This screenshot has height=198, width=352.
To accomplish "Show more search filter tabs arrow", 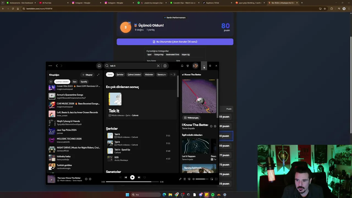I will click(x=174, y=75).
